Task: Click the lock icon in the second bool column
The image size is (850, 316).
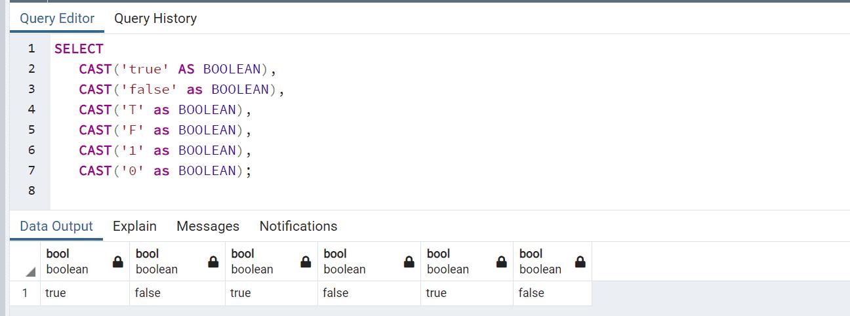Action: (213, 262)
